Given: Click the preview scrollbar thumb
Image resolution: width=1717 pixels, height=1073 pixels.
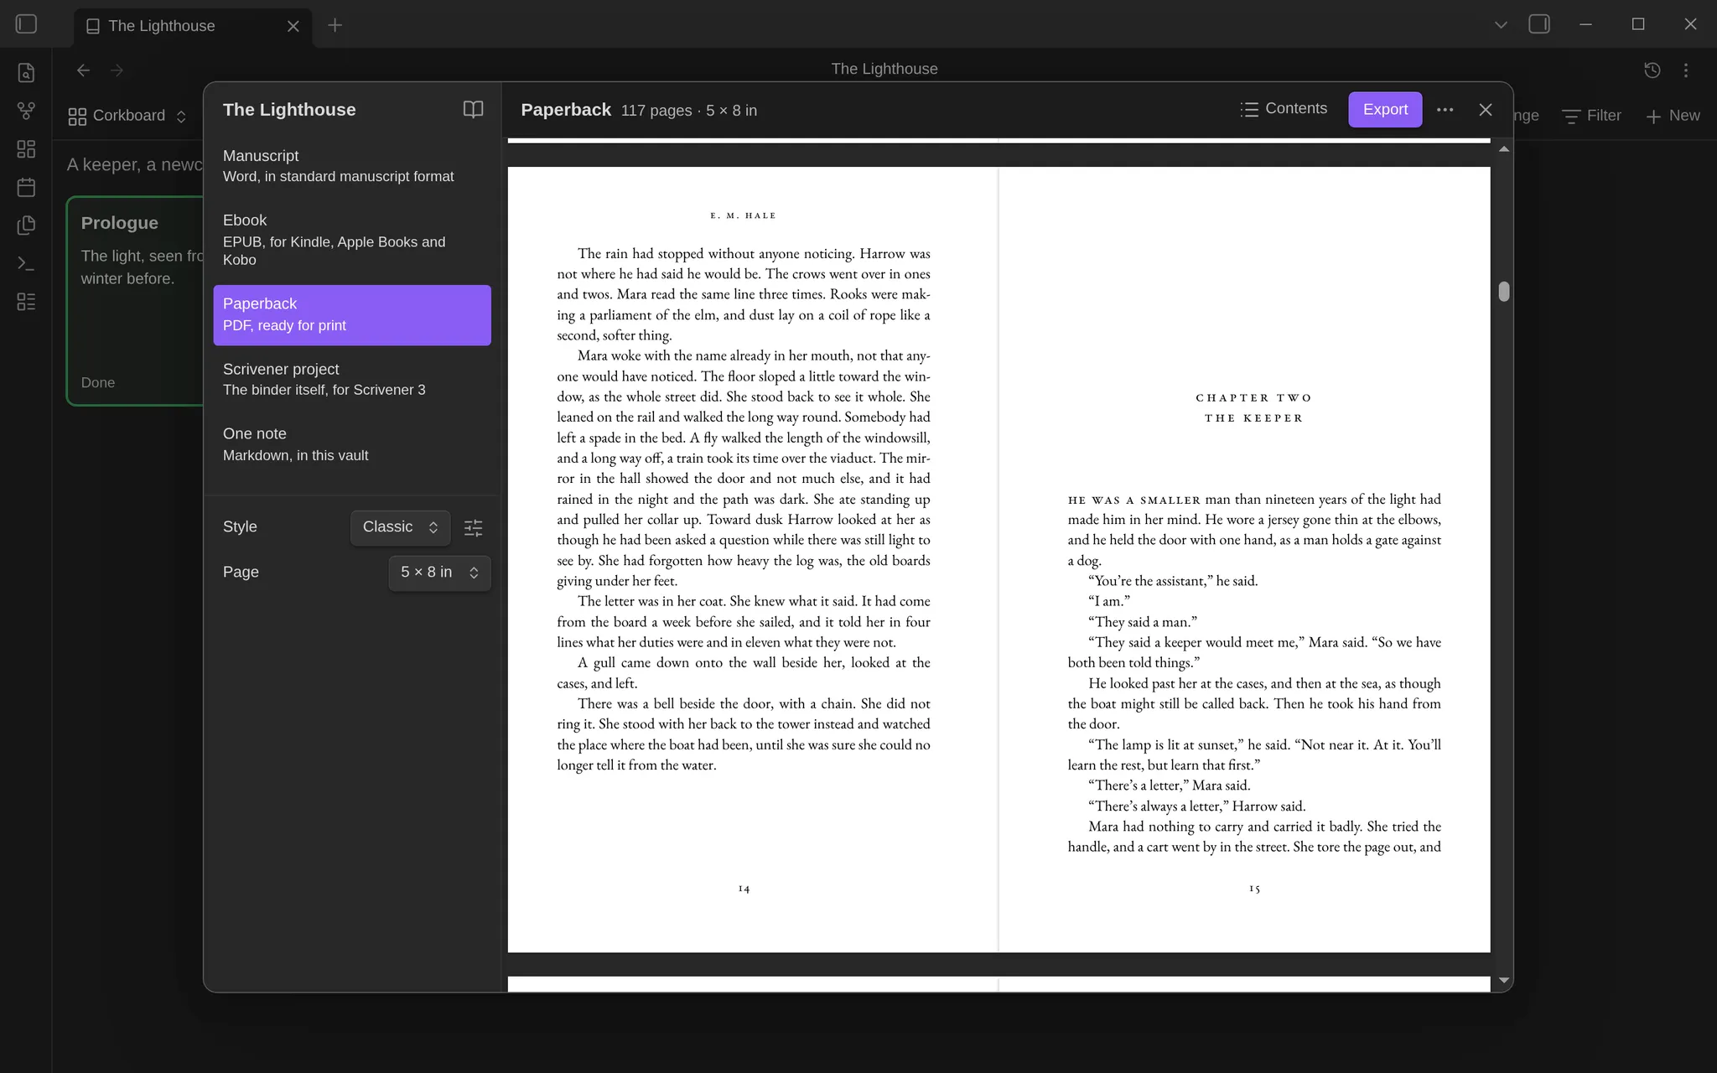Looking at the screenshot, I should [1504, 292].
